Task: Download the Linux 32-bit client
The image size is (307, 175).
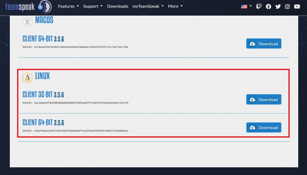Action: (x=264, y=99)
